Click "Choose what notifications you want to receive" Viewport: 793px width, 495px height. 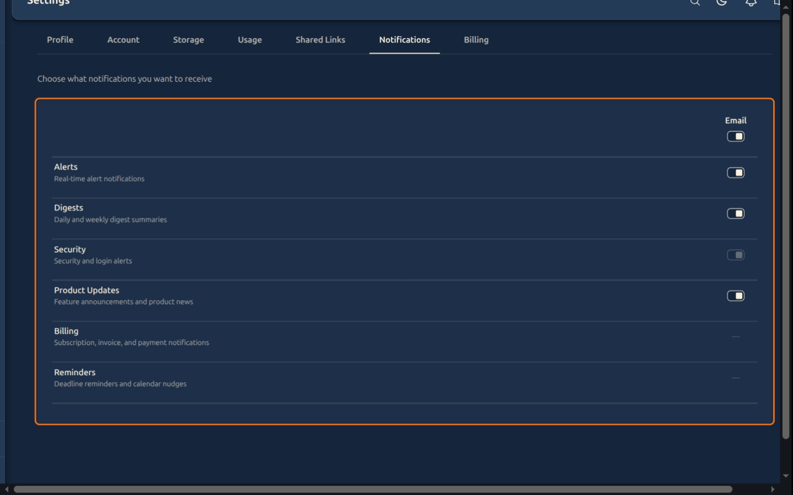(x=124, y=79)
